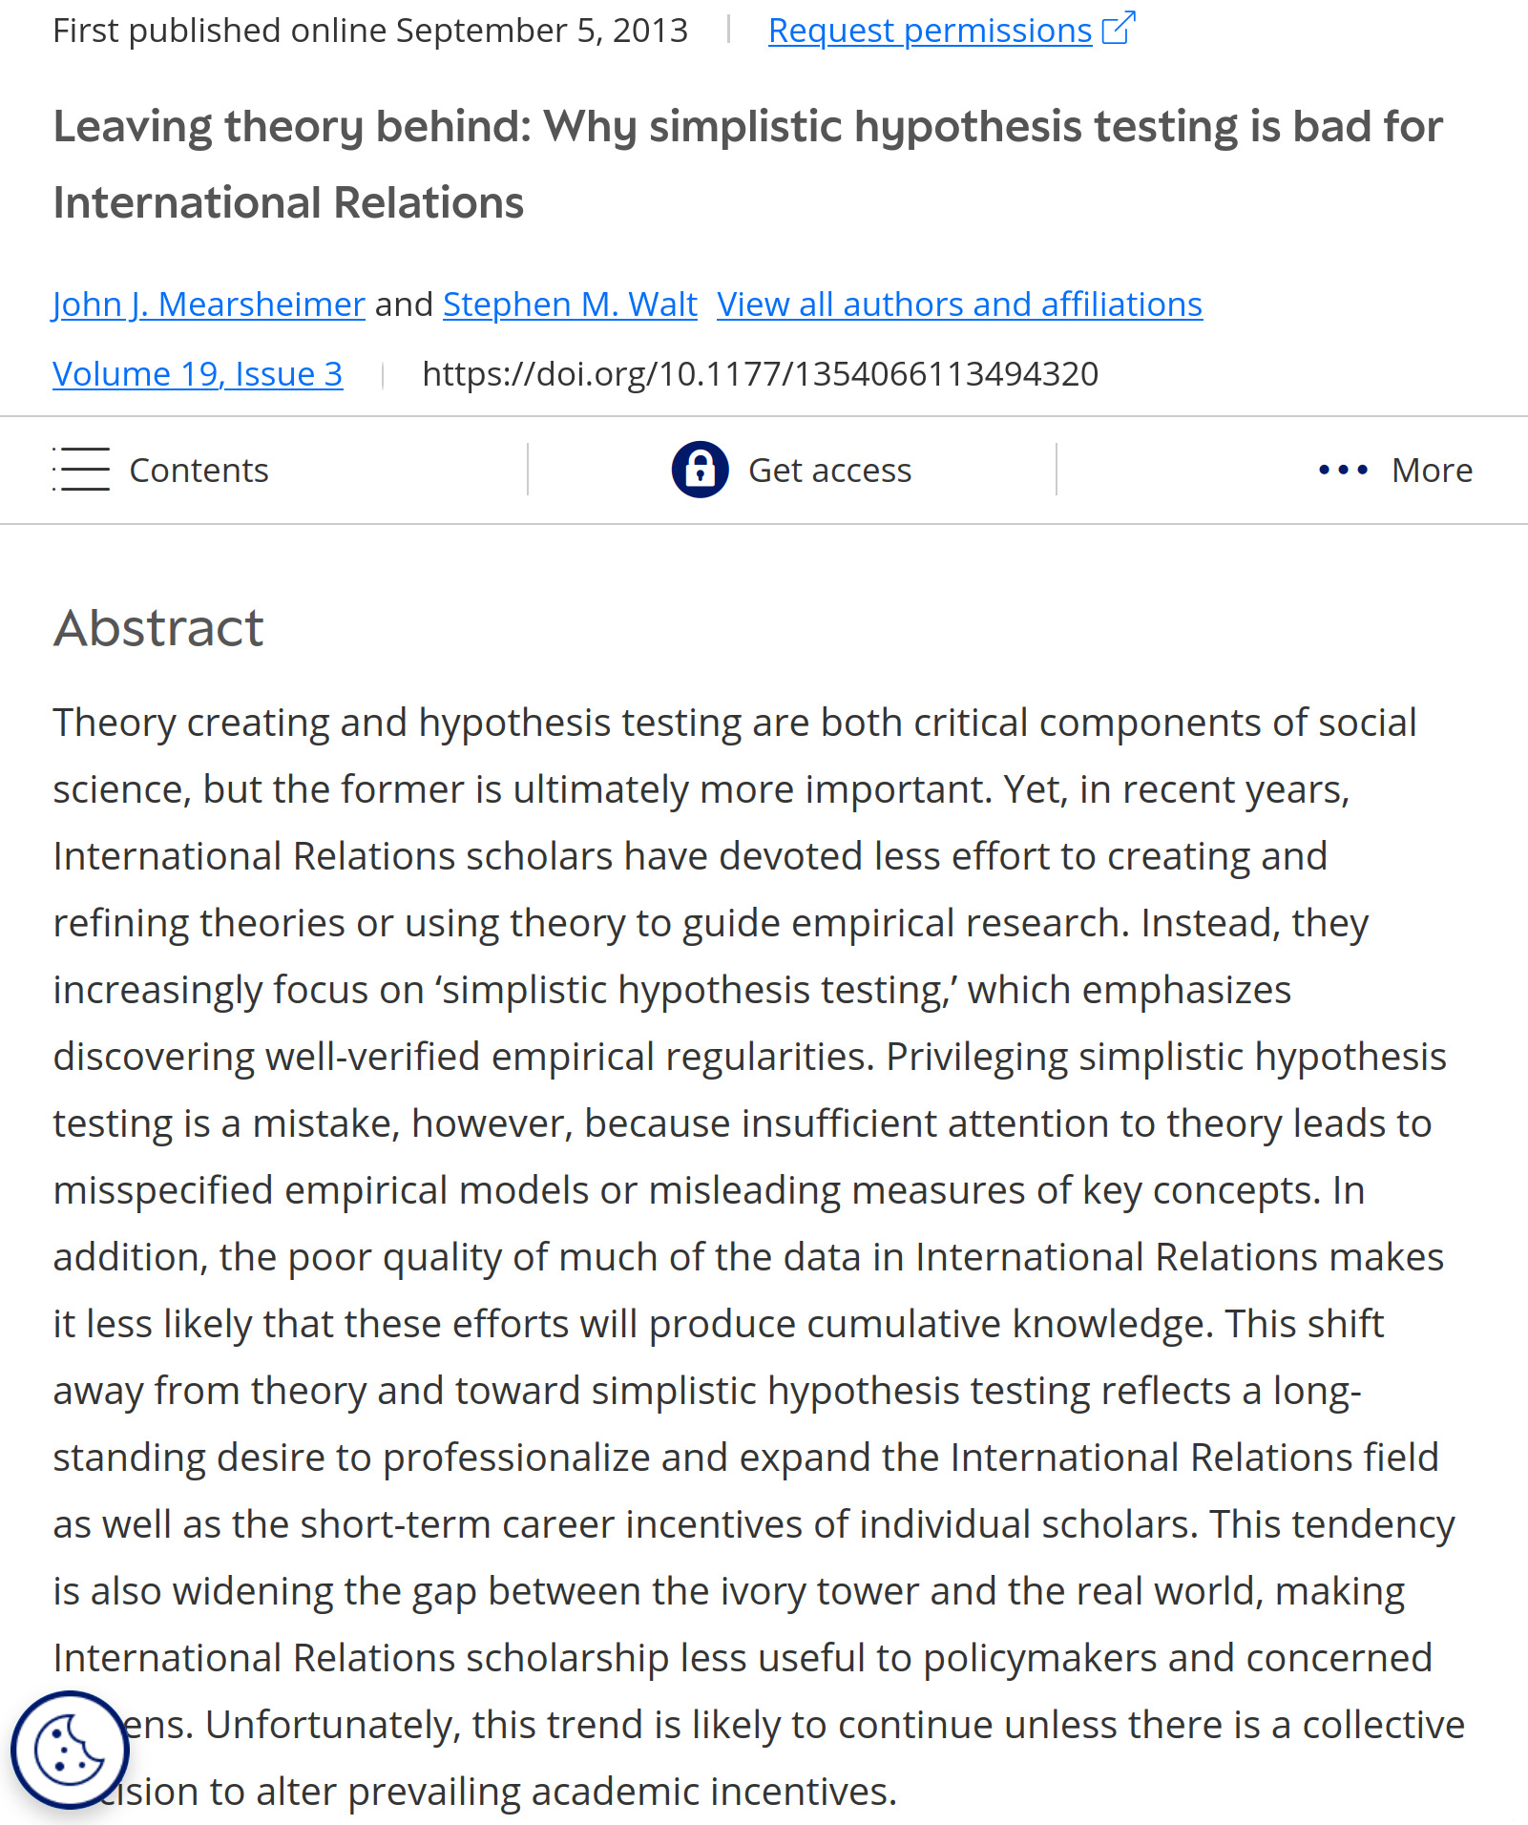1528x1825 pixels.
Task: Click the article title heading
Action: pos(746,164)
